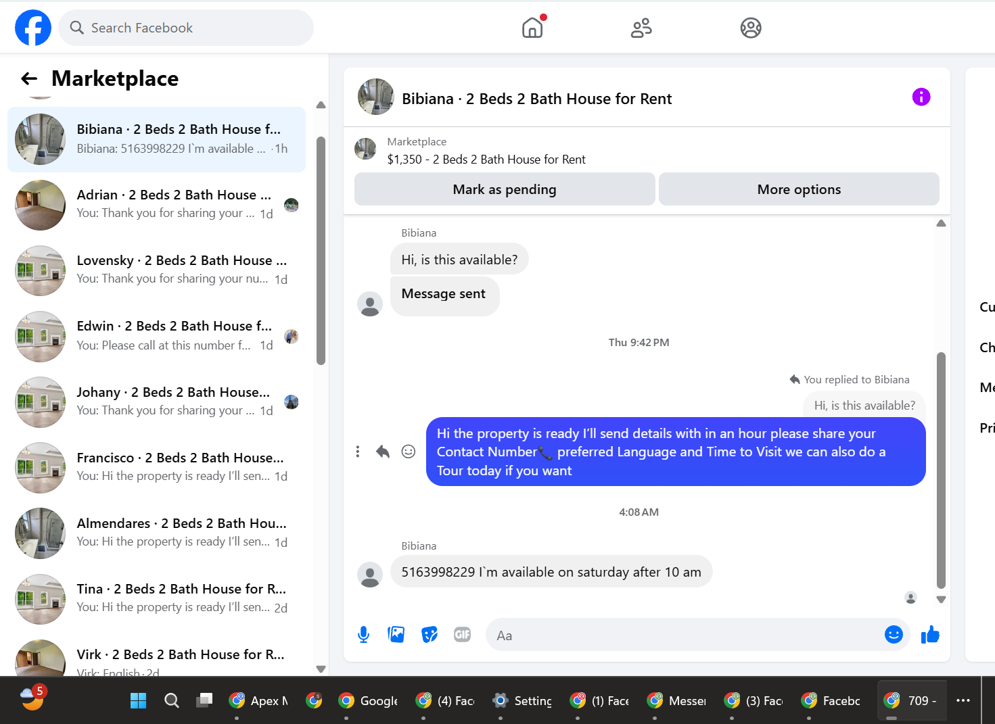Switch to Apex taskbar Chrome window
This screenshot has height=724, width=995.
[x=258, y=701]
